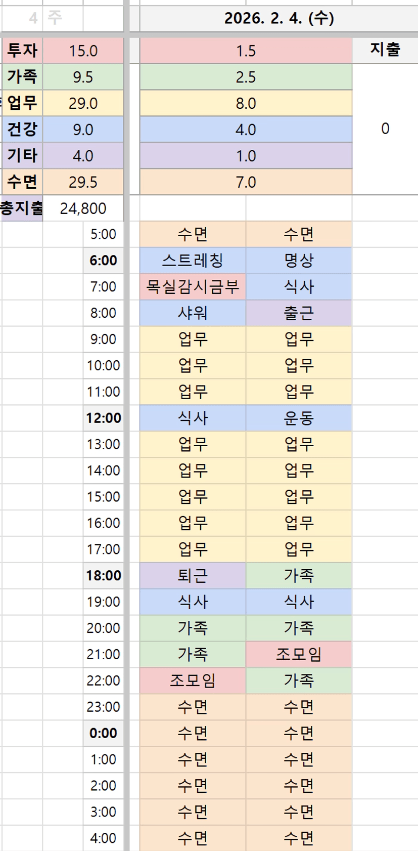Screen dimensions: 418x851
Task: Select the 투자 category label cell
Action: (x=22, y=51)
